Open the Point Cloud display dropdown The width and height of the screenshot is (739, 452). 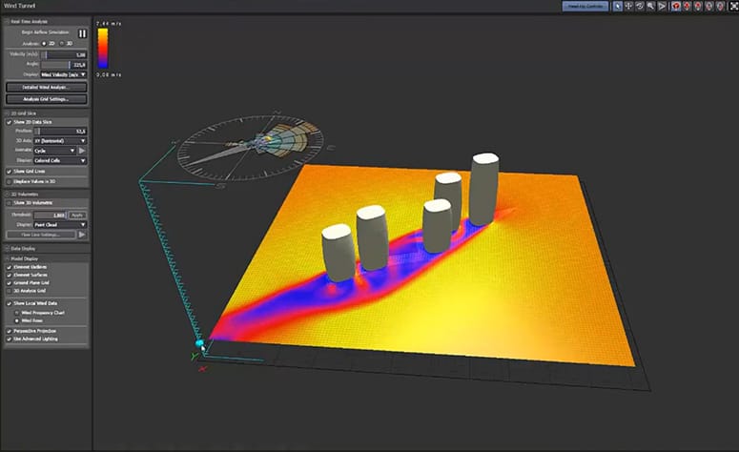coord(62,224)
